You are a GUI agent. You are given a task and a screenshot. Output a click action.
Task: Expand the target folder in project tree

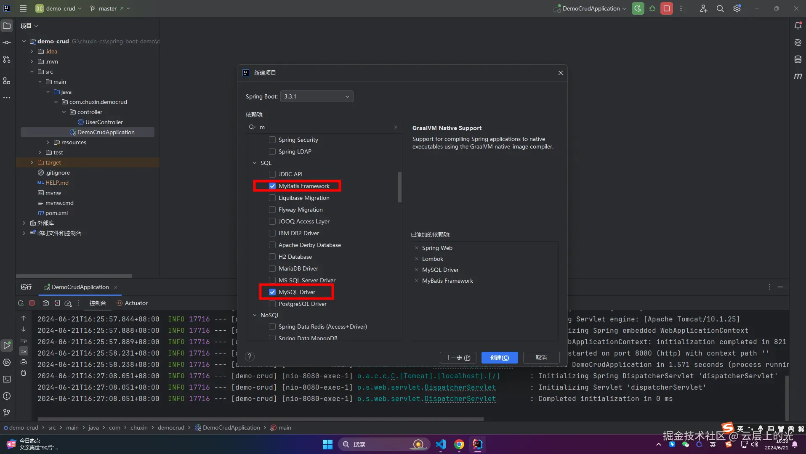pyautogui.click(x=32, y=162)
